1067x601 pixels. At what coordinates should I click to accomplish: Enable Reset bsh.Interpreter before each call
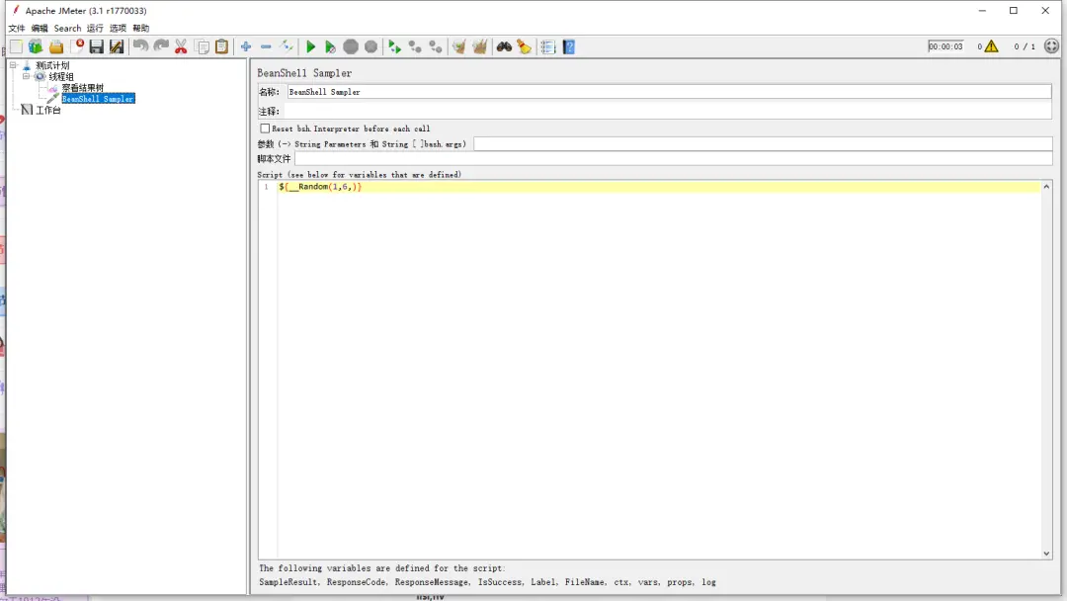pyautogui.click(x=265, y=128)
